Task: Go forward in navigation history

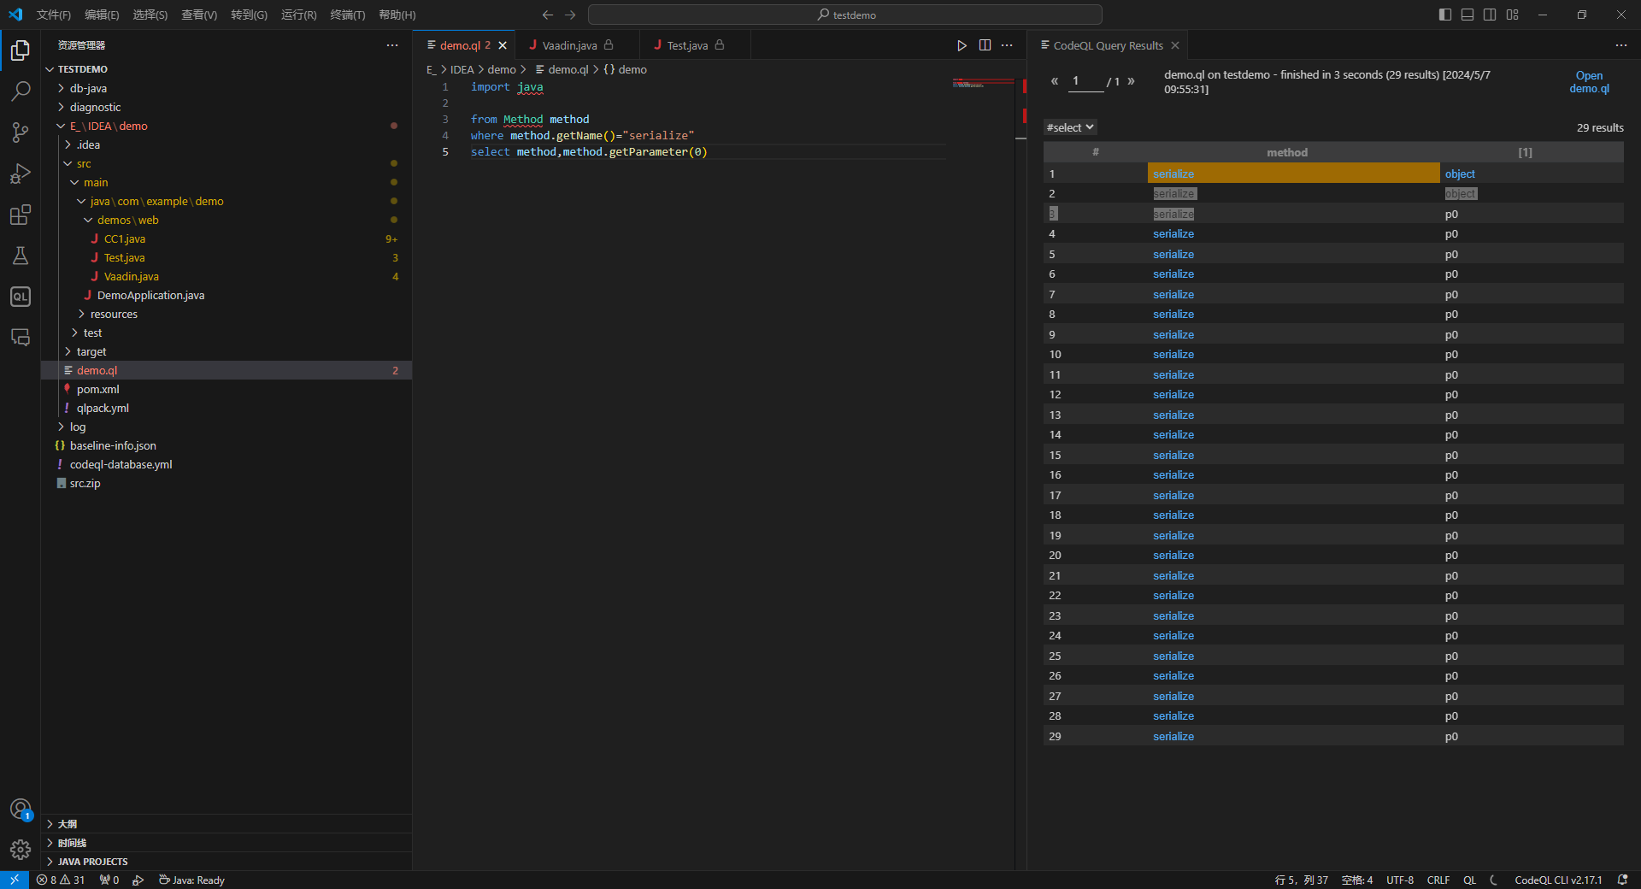Action: (x=570, y=15)
